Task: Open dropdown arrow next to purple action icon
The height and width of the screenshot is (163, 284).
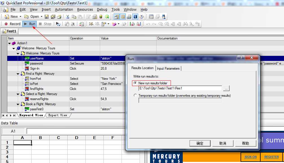Action: (118, 24)
